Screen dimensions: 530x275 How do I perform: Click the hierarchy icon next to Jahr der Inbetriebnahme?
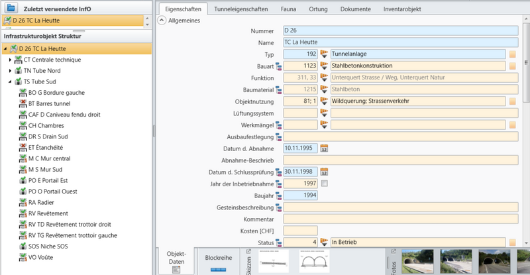pyautogui.click(x=279, y=184)
